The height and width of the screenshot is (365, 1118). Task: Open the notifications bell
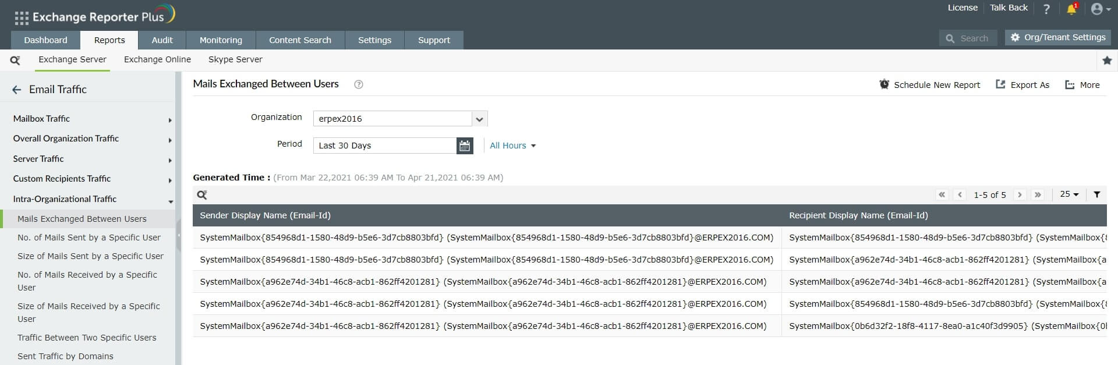[x=1071, y=9]
